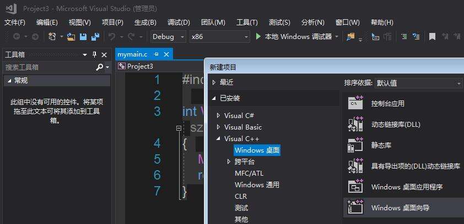Viewport: 464px width, 224px height.
Task: Open the Debug configuration dropdown
Action: [169, 37]
